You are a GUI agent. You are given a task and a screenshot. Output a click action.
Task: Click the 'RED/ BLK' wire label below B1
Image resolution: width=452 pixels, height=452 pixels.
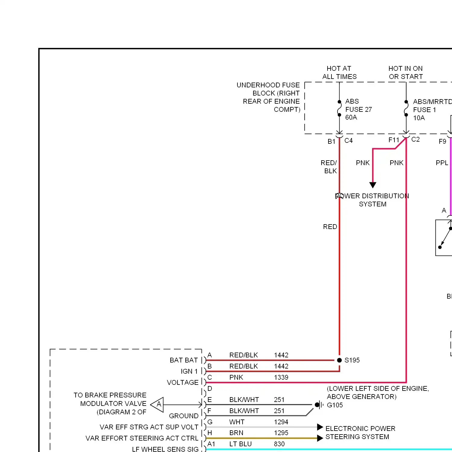329,167
